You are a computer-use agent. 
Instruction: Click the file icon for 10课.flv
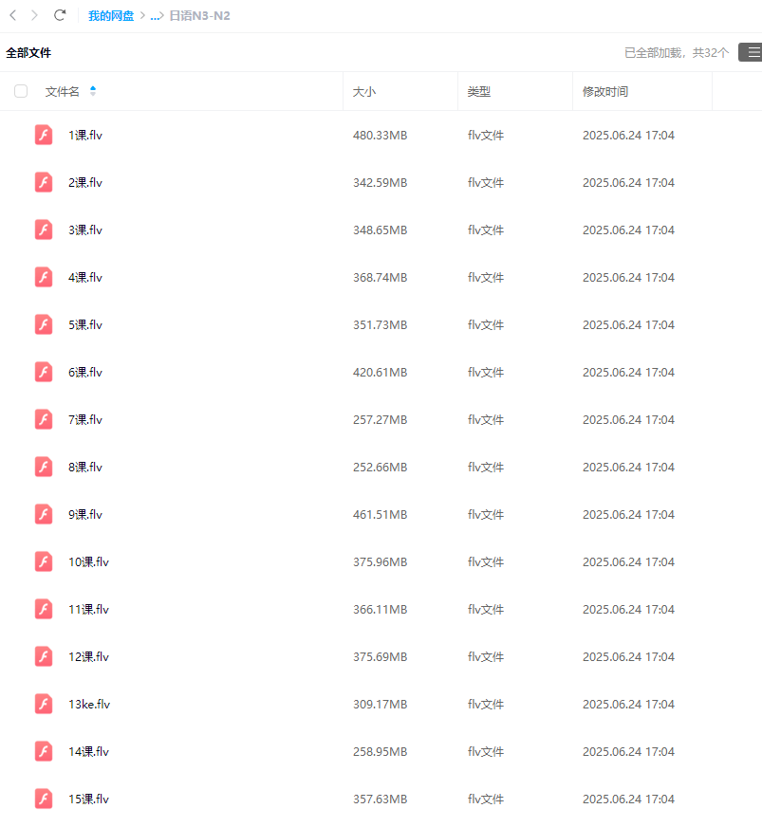tap(44, 561)
